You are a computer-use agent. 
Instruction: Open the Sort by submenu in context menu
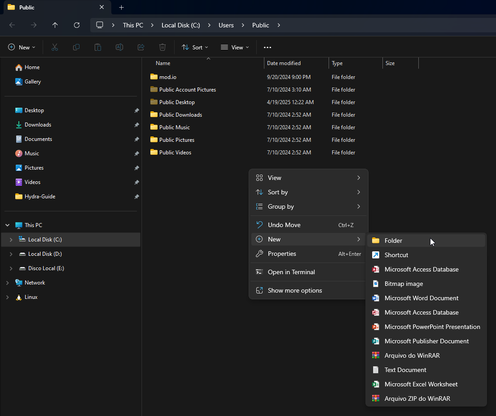[308, 192]
